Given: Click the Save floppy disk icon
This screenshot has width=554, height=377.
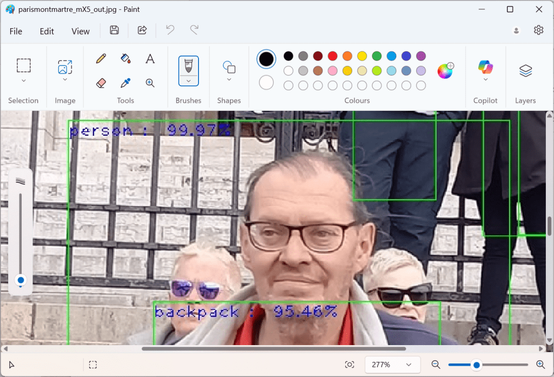Looking at the screenshot, I should click(x=114, y=30).
